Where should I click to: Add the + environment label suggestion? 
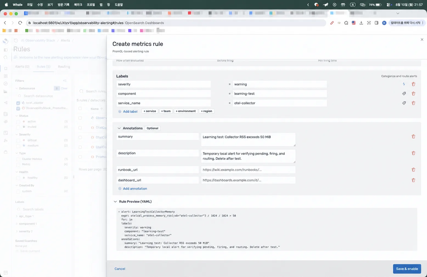click(186, 111)
